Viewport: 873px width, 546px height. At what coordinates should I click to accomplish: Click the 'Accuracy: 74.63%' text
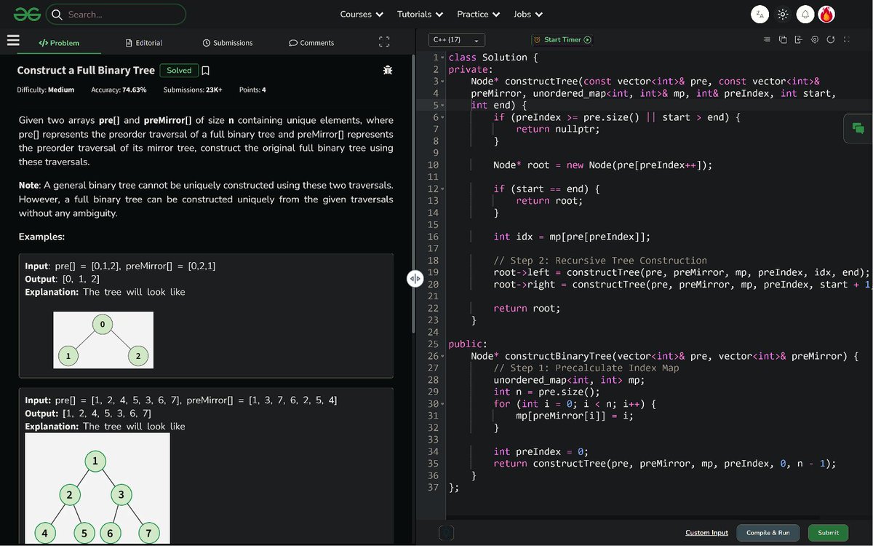(x=119, y=90)
